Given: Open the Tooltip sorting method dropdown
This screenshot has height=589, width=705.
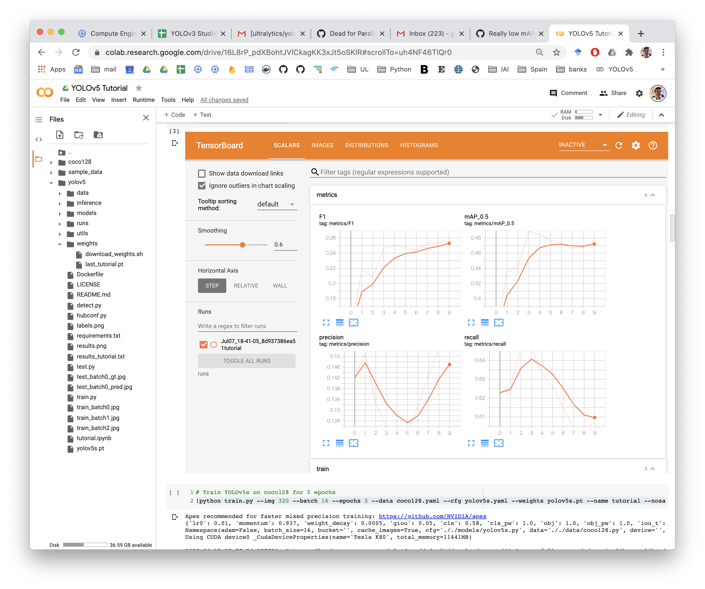Looking at the screenshot, I should point(276,204).
